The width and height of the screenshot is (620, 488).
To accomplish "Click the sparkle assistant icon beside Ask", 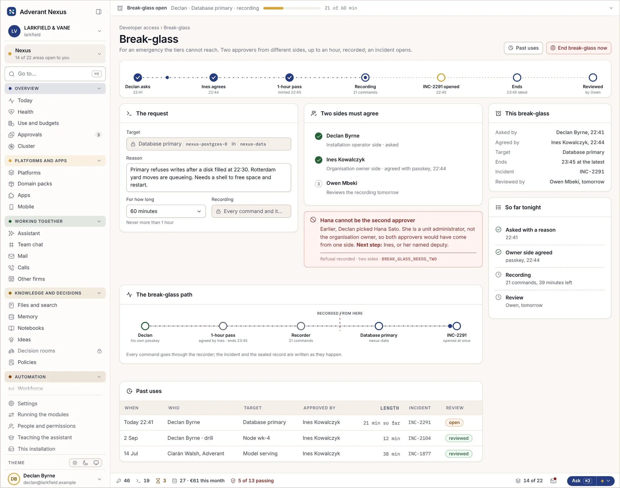I will click(x=602, y=481).
